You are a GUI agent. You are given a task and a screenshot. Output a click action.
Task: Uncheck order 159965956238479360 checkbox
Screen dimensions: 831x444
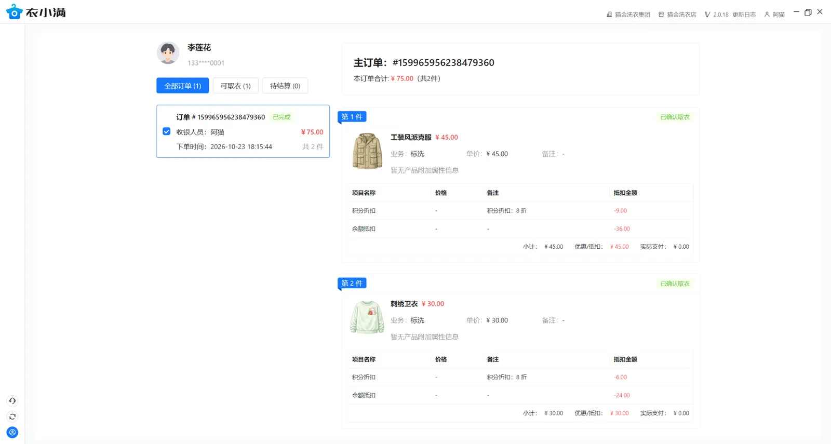(x=167, y=131)
